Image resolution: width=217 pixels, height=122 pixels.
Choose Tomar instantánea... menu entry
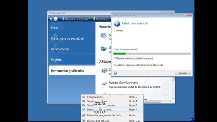click(x=112, y=101)
